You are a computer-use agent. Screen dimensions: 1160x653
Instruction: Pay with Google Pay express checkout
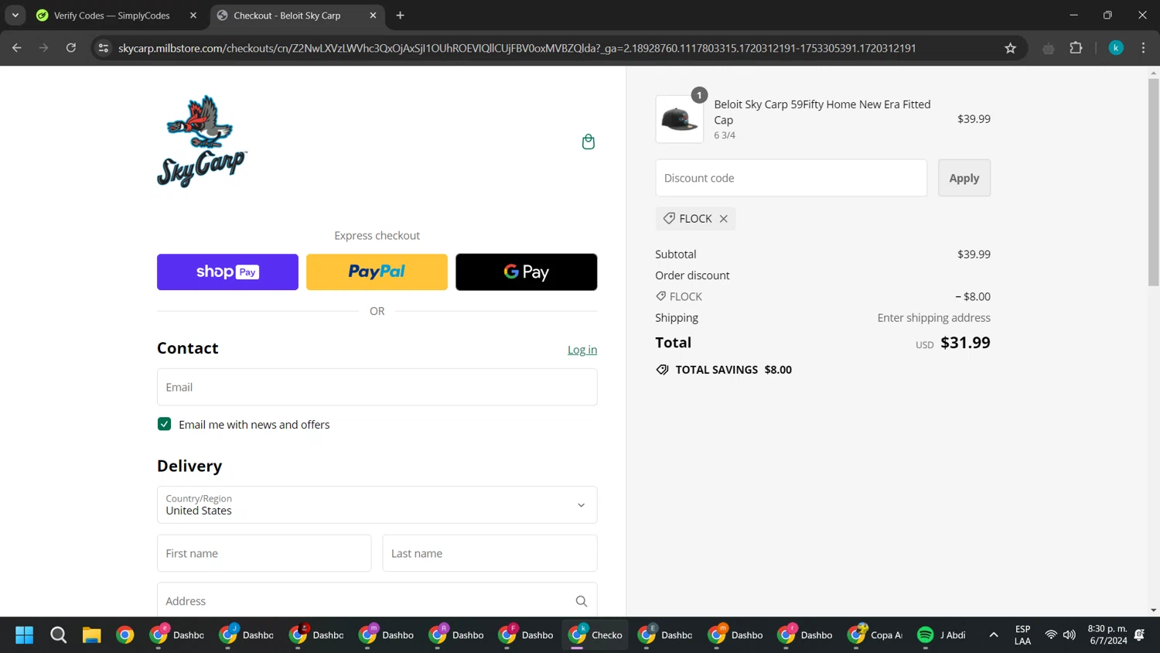527,272
